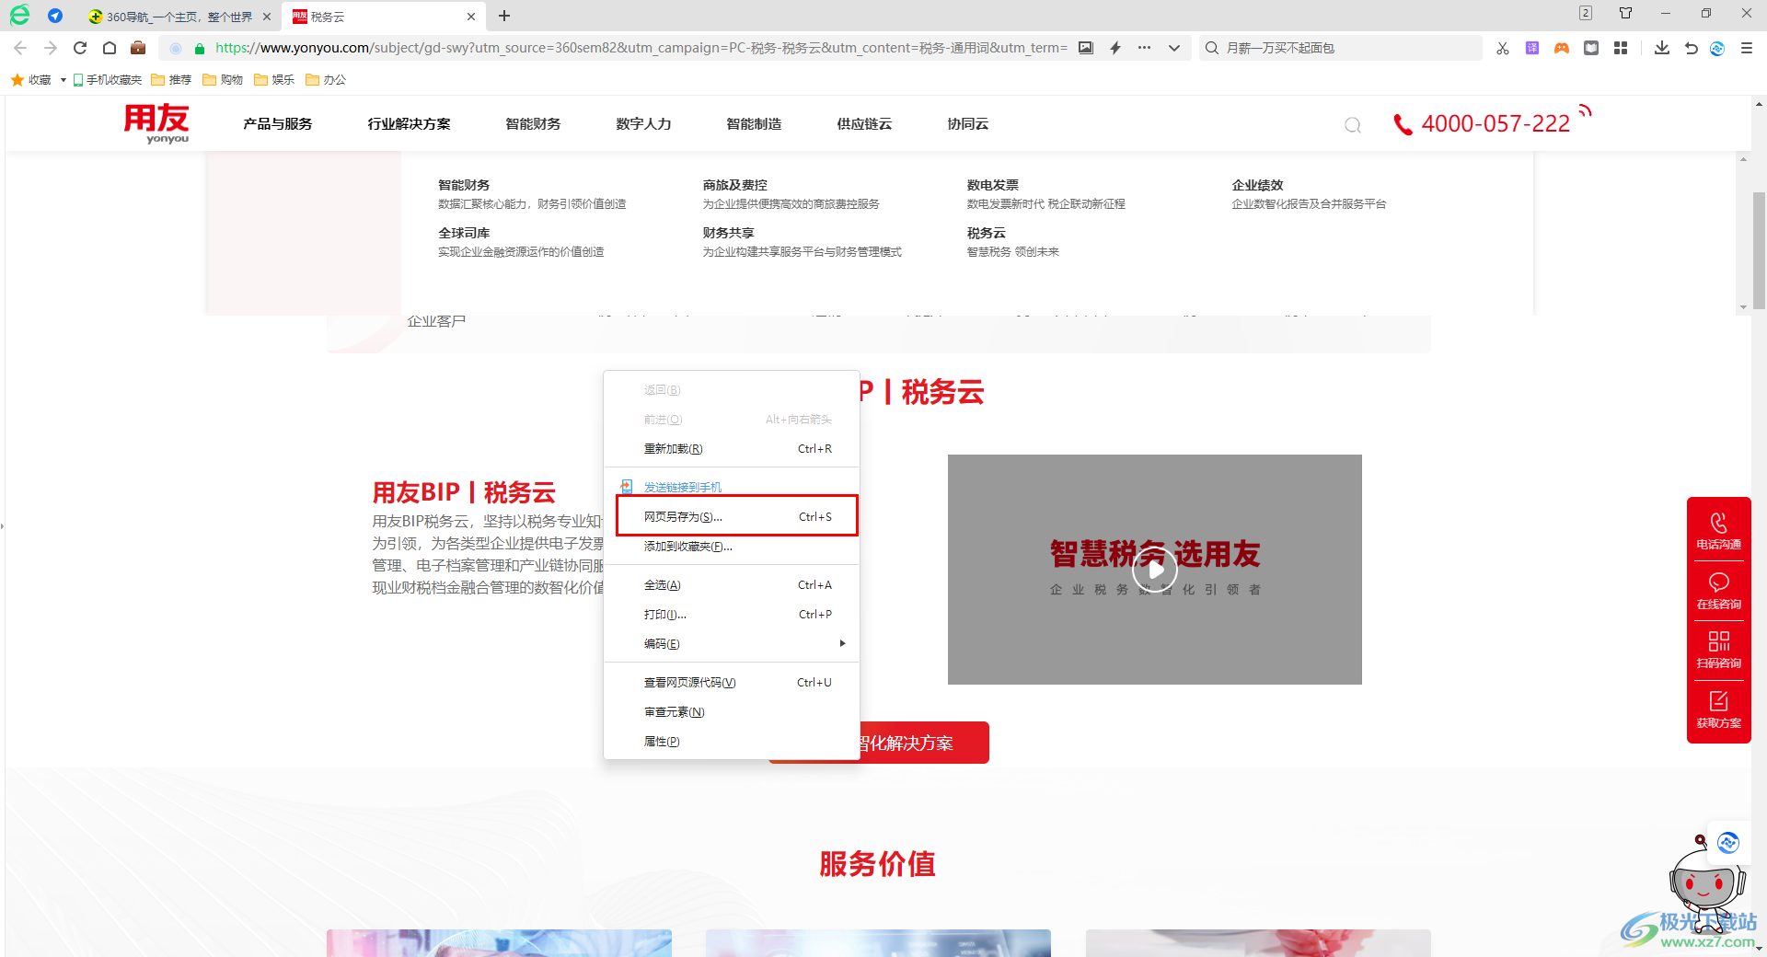Open 数电发票 in the dropdown panel
The image size is (1767, 957).
[x=993, y=185]
